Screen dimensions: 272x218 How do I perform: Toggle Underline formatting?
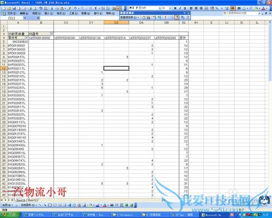point(185,8)
